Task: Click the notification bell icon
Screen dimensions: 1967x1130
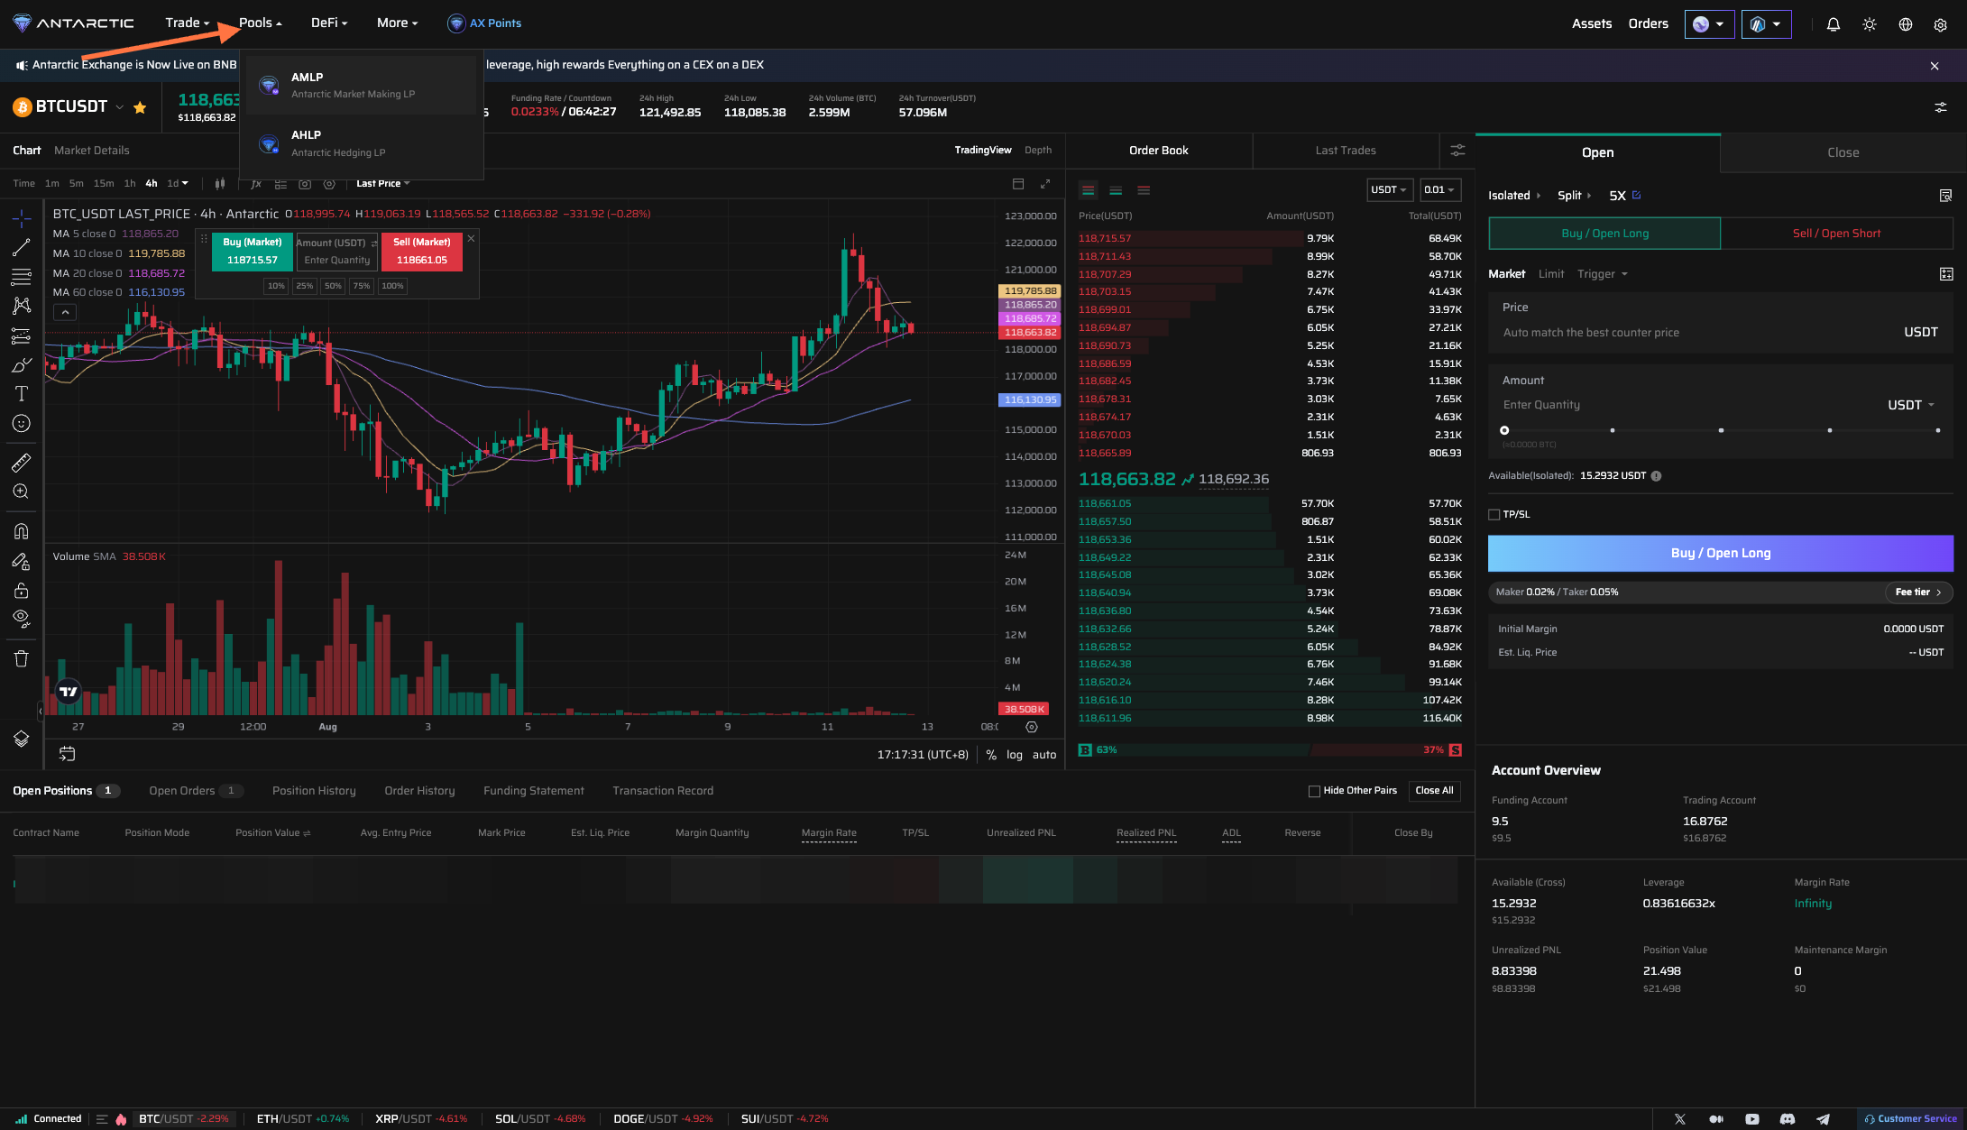Action: (x=1833, y=24)
